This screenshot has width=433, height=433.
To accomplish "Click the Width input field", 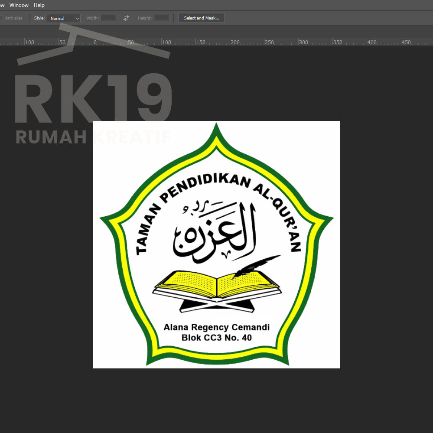I will pyautogui.click(x=108, y=18).
